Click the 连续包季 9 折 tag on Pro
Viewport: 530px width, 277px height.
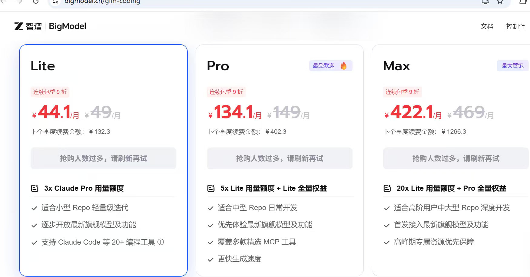(x=226, y=92)
